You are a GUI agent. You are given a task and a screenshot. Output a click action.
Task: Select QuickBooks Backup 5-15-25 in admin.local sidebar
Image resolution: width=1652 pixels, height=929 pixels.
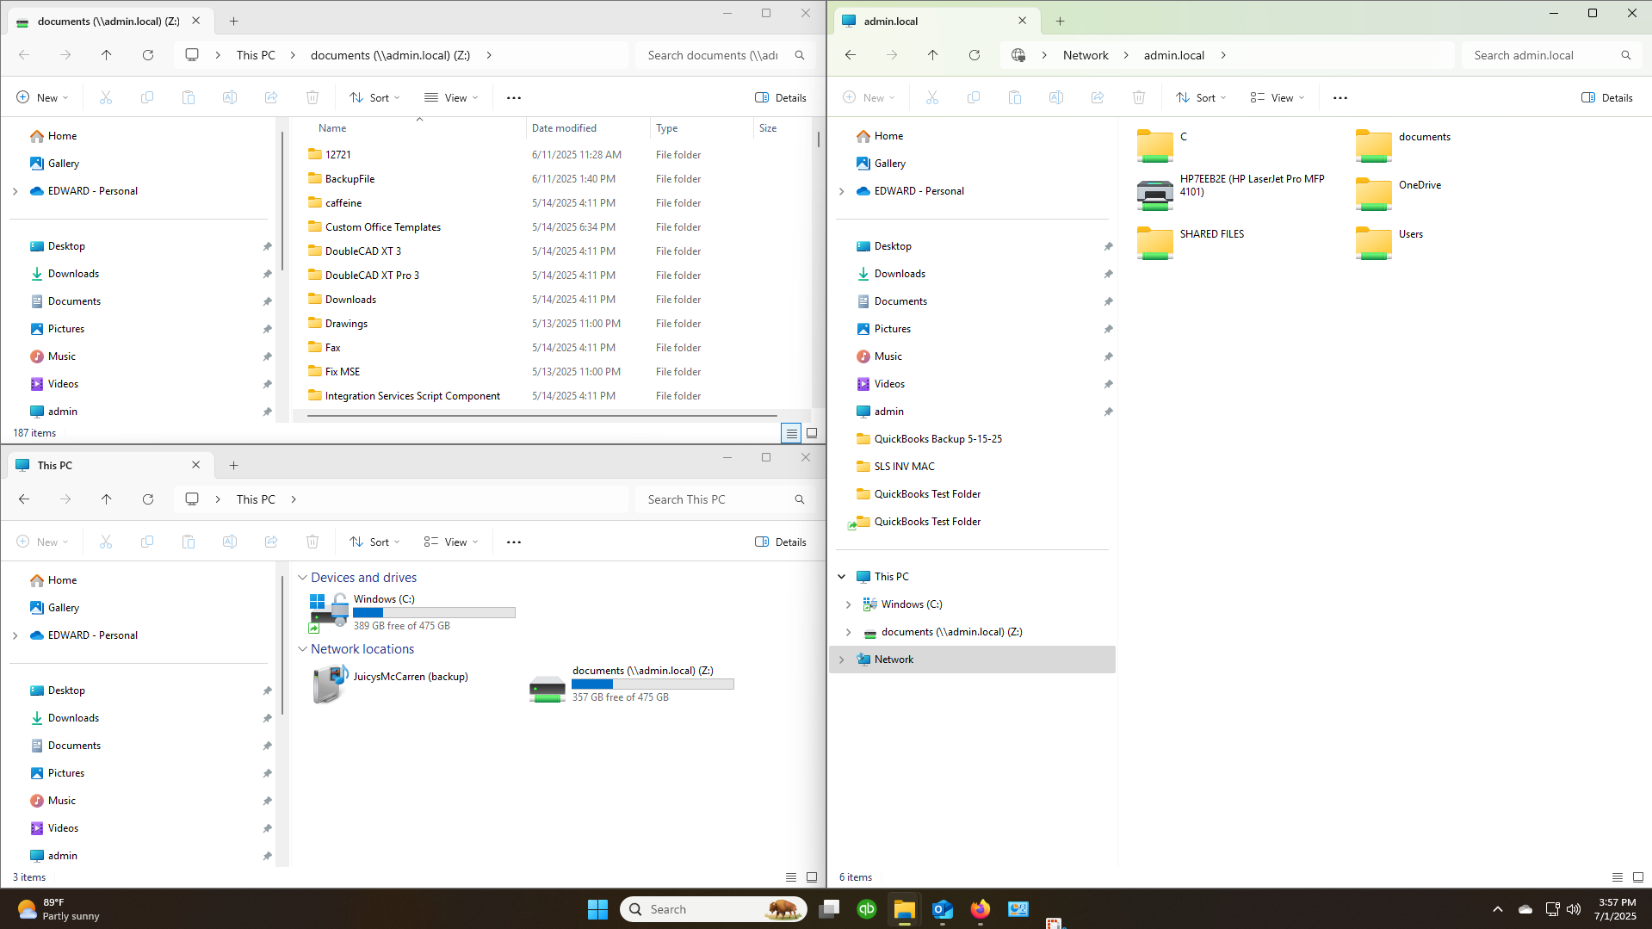938,439
